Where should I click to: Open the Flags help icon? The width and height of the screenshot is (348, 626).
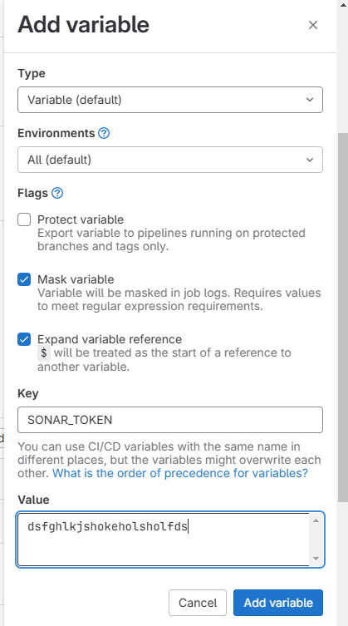(57, 193)
